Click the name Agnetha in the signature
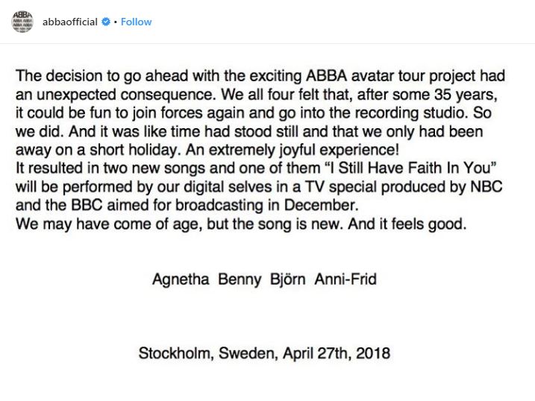Screen dimensions: 535x401 (181, 280)
